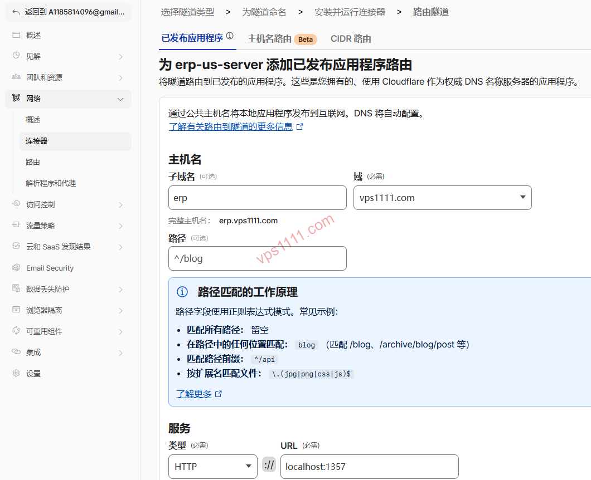591x480 pixels.
Task: Click the 浏览器隔离 browser icon
Action: tap(16, 310)
